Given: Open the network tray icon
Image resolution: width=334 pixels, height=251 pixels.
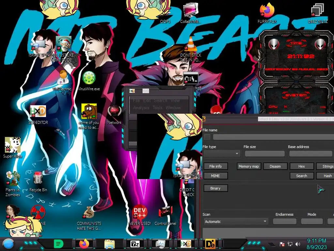Looking at the screenshot, I should 290,244.
